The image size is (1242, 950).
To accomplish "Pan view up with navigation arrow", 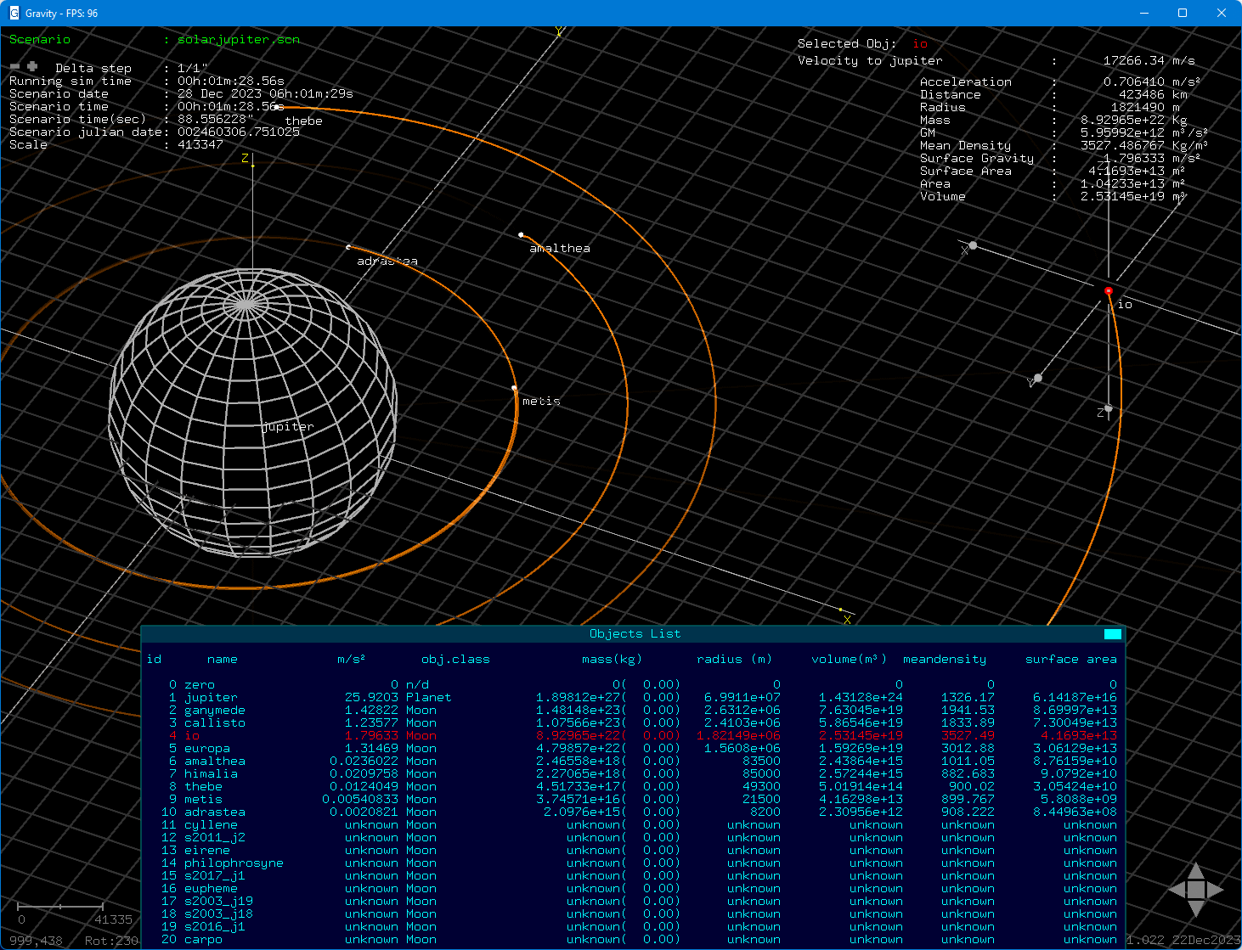I will [x=1196, y=870].
